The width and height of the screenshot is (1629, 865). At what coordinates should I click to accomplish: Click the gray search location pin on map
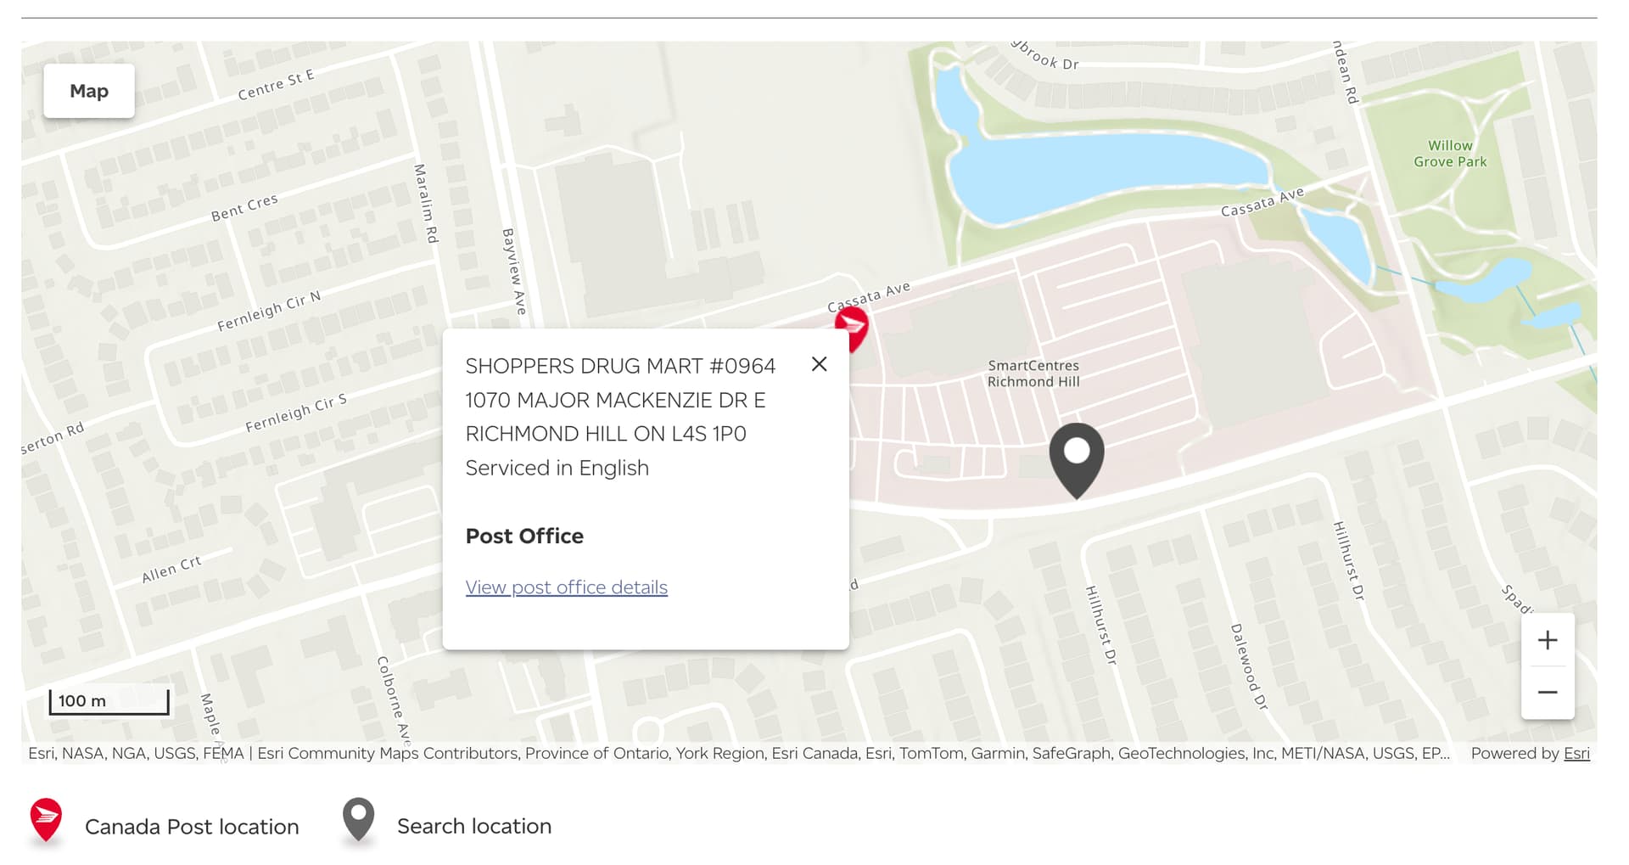(1076, 457)
